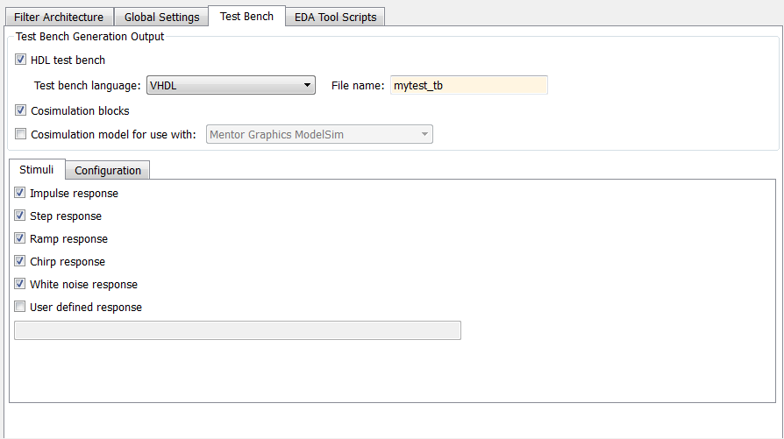The image size is (784, 439).
Task: Toggle the Impulse response checkbox
Action: click(20, 194)
